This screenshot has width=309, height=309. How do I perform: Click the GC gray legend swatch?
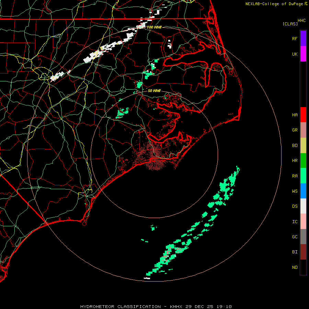[x=303, y=237]
